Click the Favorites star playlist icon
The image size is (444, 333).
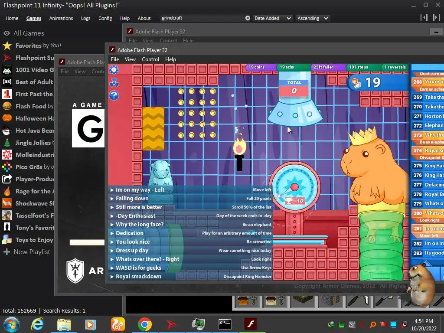(7, 46)
